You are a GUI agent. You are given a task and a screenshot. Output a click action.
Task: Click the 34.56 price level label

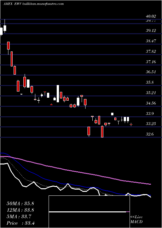(x=151, y=103)
